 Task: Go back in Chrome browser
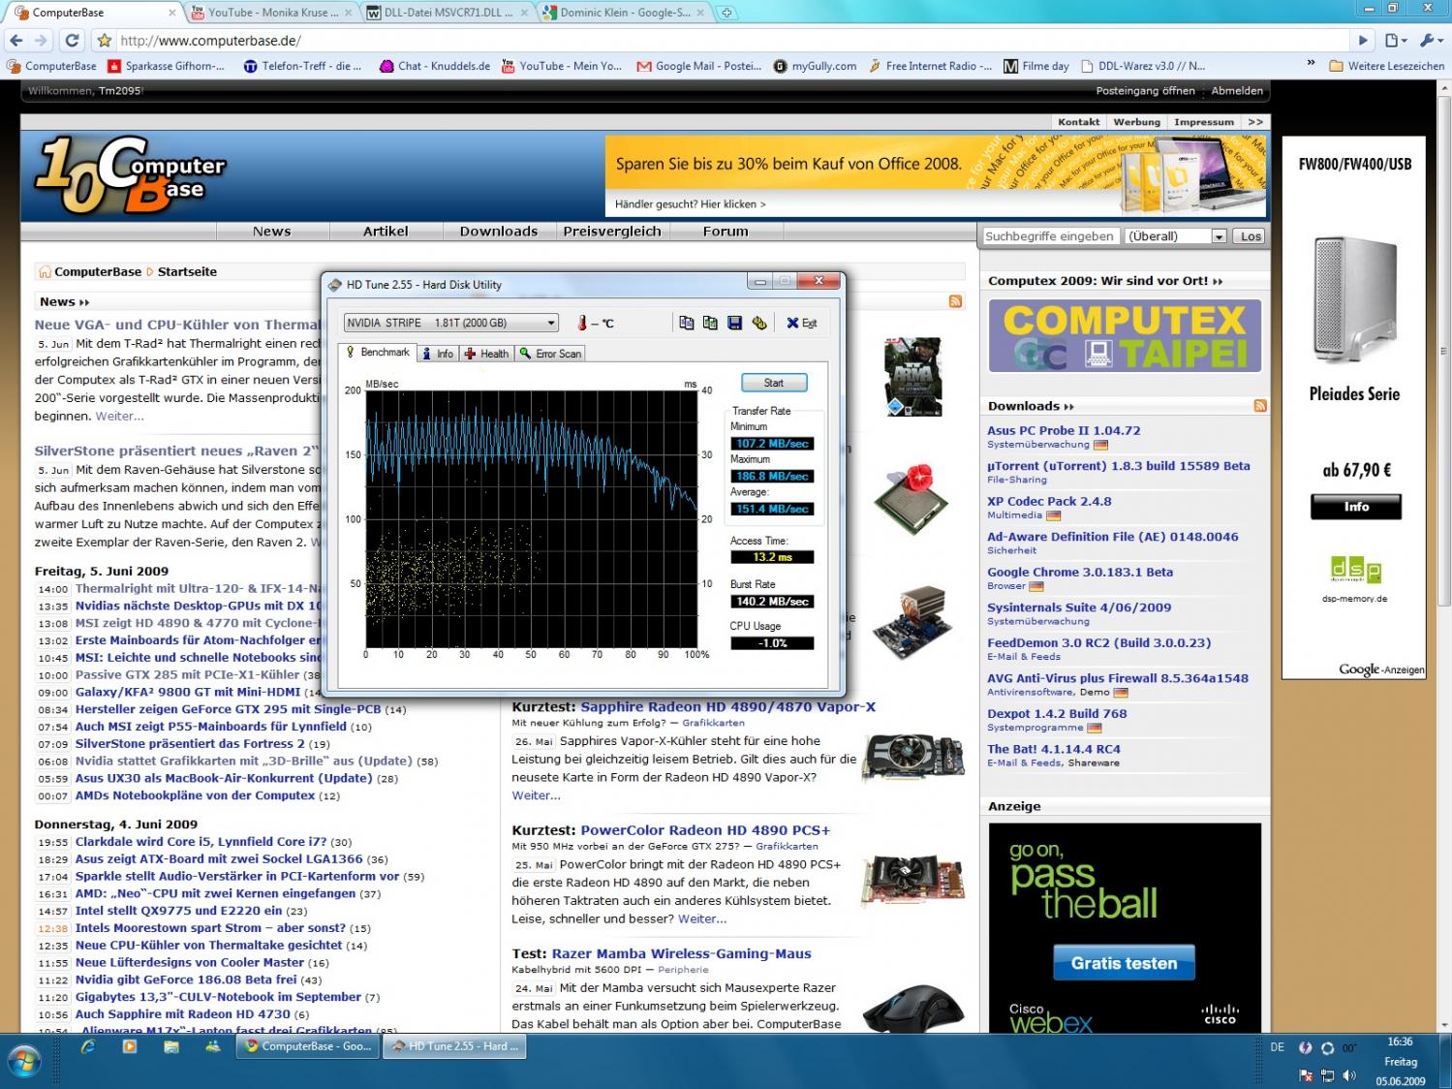[x=15, y=41]
